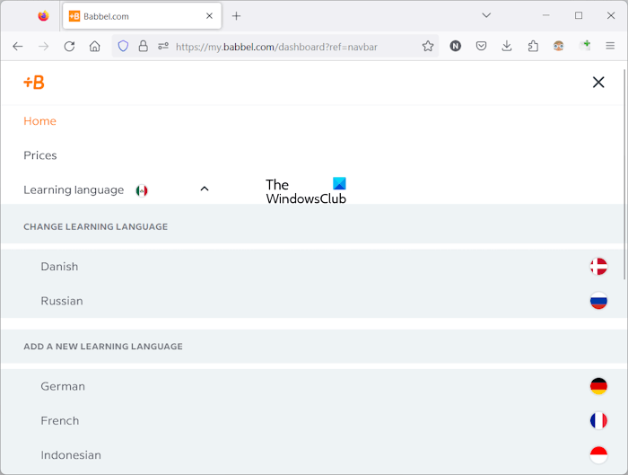Click the Mexican flag next to Learning language

[142, 190]
